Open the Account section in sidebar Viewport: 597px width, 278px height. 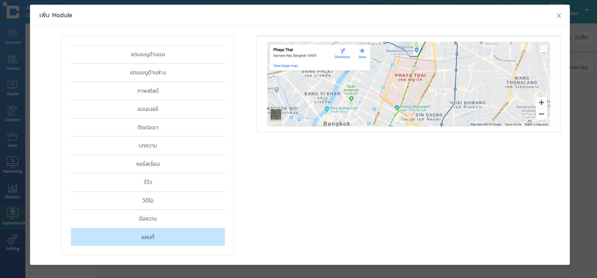tap(12, 36)
